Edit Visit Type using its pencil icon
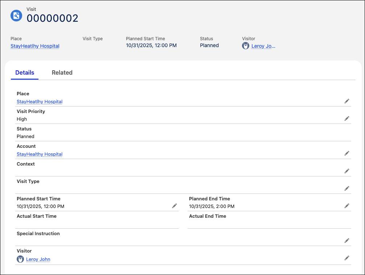 347,188
